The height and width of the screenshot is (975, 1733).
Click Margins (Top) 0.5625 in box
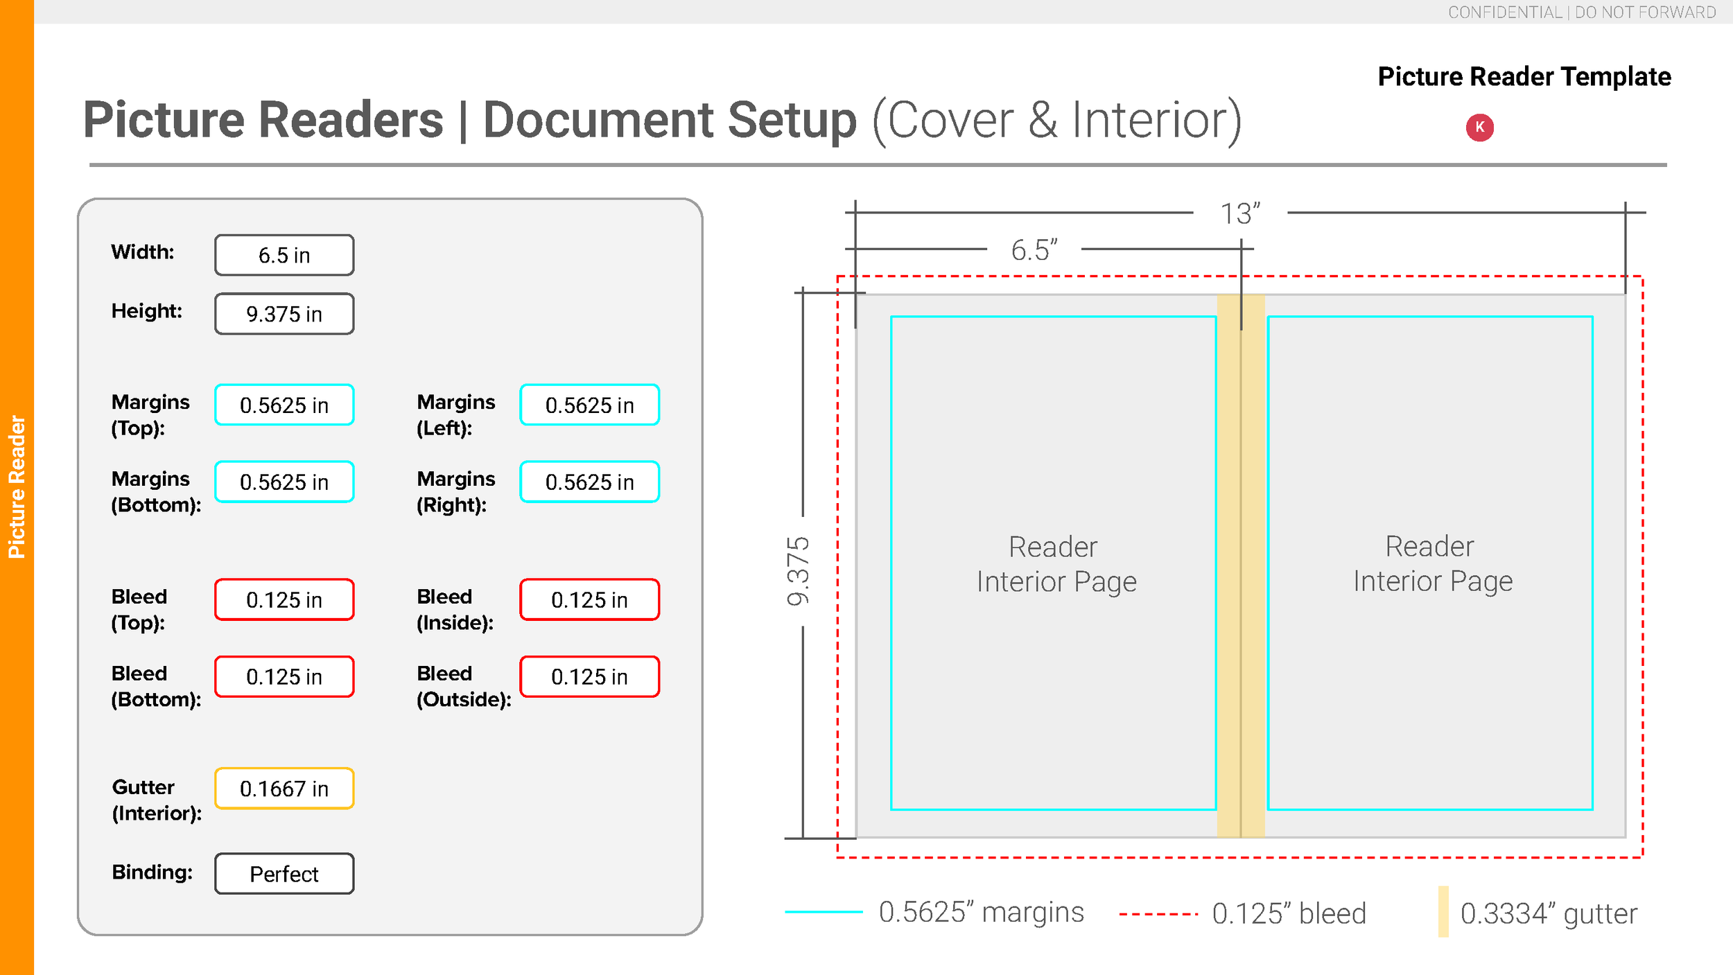pyautogui.click(x=284, y=405)
